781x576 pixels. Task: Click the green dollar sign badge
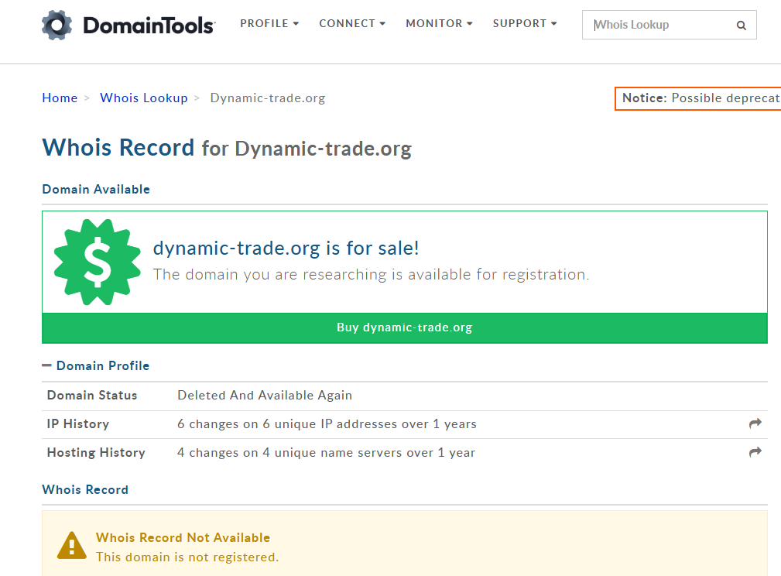point(97,263)
